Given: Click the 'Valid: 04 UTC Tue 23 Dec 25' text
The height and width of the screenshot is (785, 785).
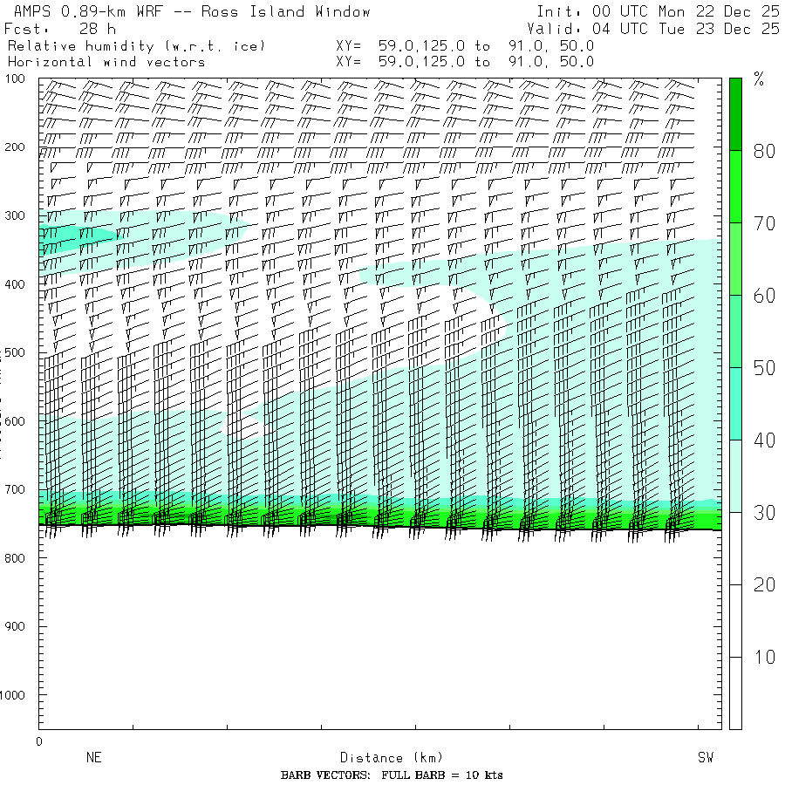Looking at the screenshot, I should [x=653, y=29].
